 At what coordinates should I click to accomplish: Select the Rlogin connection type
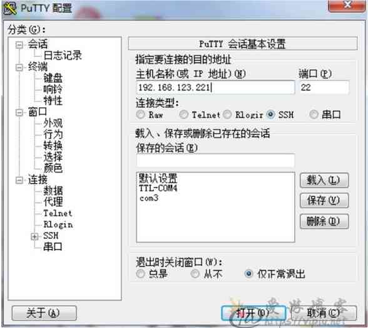point(227,115)
